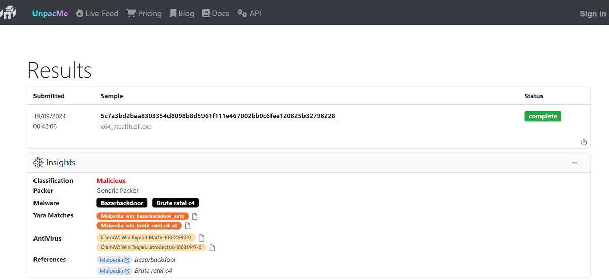Select the Brute ratel c4 malware tag

(176, 203)
